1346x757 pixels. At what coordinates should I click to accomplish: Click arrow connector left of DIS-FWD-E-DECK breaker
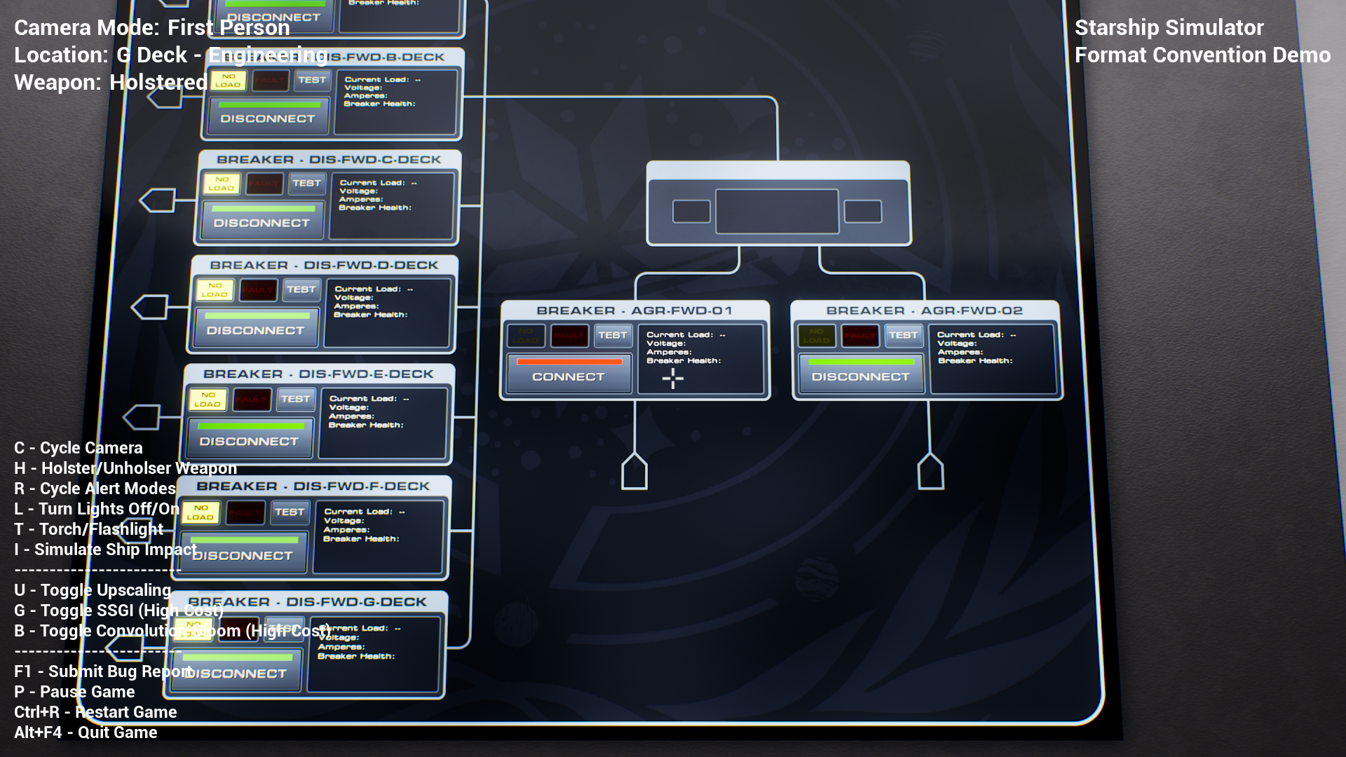coord(142,418)
